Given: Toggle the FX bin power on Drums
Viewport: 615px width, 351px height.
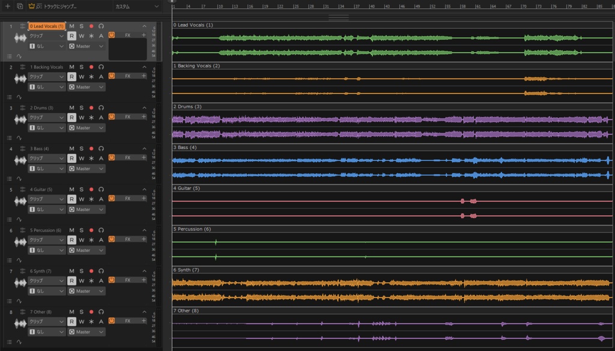Looking at the screenshot, I should pos(112,117).
